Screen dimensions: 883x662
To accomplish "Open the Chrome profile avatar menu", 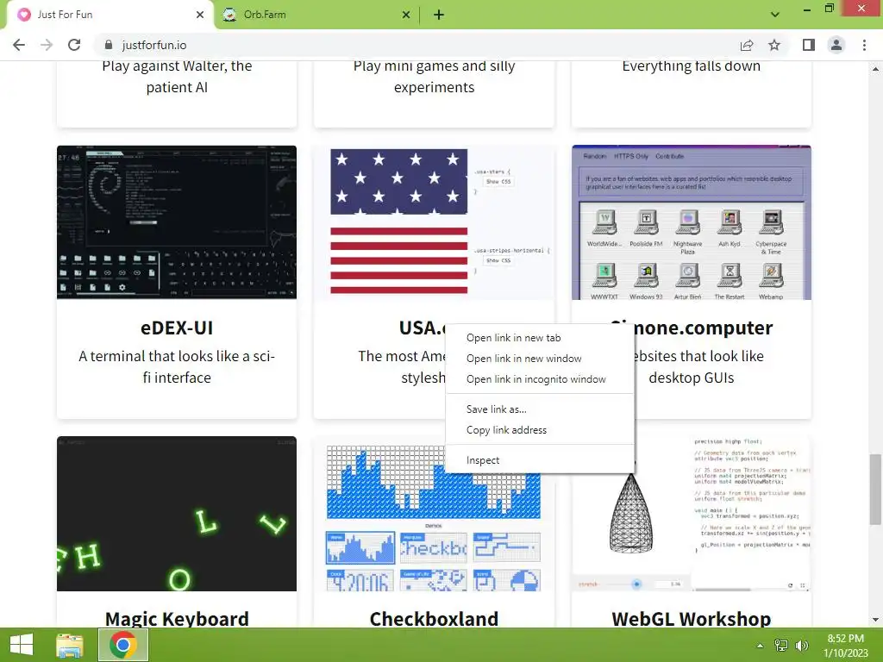I will 836,45.
